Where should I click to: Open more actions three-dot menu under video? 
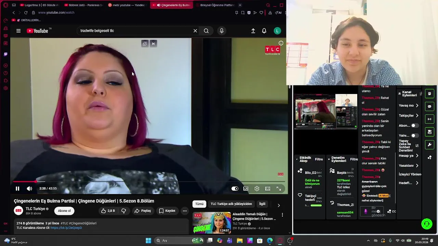185,211
